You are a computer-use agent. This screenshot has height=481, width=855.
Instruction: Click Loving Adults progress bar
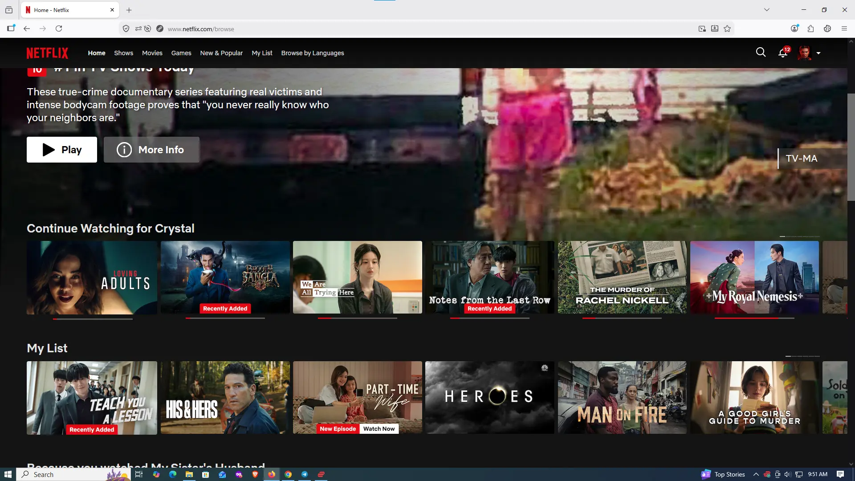coord(93,319)
